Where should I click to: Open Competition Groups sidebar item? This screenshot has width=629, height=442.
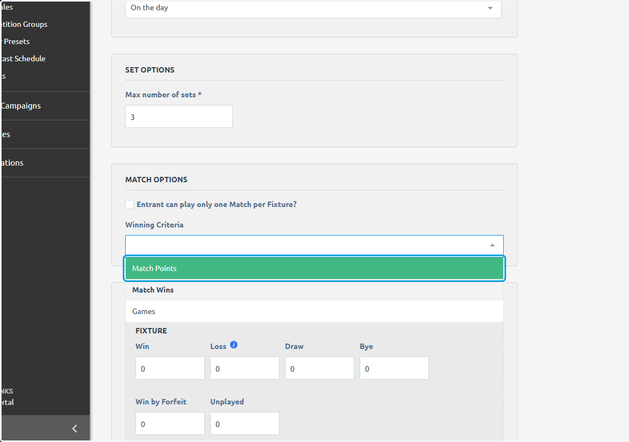24,24
